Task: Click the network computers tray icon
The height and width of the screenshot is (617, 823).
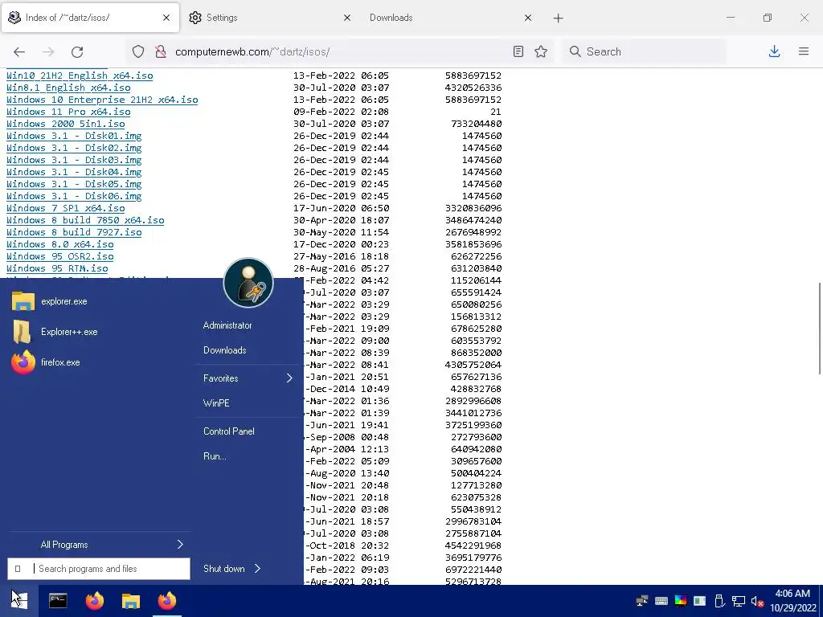Action: pyautogui.click(x=642, y=601)
